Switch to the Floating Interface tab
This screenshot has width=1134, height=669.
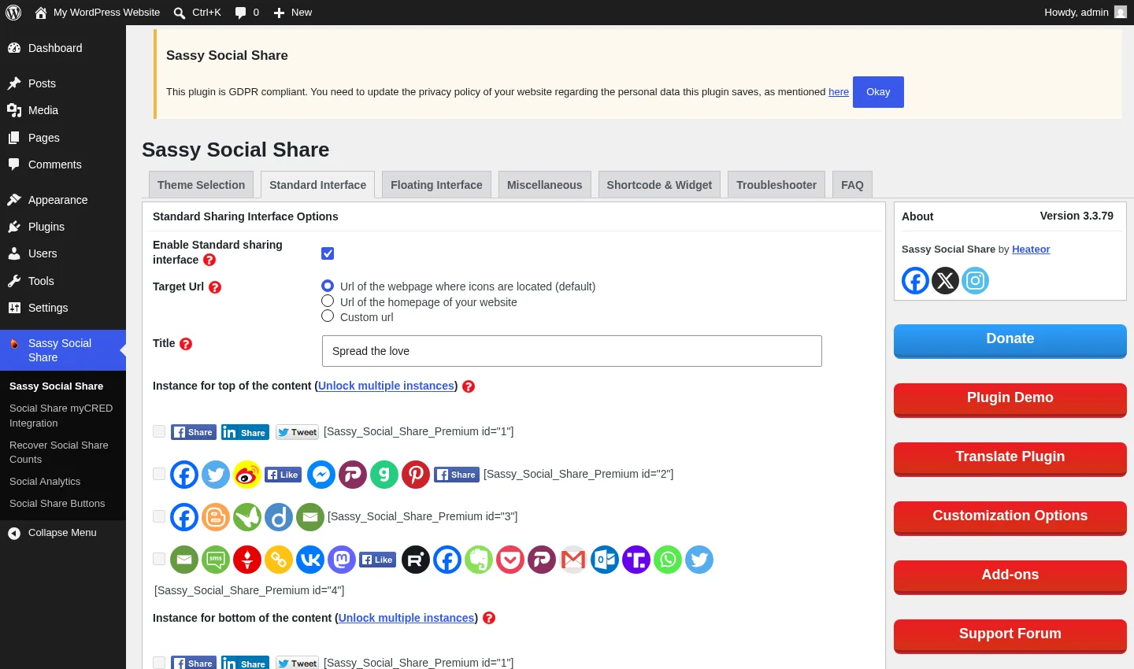(x=436, y=185)
